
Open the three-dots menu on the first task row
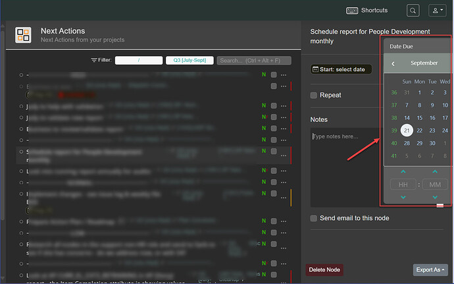pos(284,75)
